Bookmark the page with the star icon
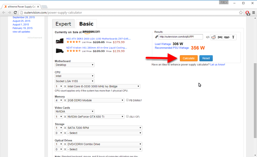This screenshot has height=157, width=257. [241, 13]
